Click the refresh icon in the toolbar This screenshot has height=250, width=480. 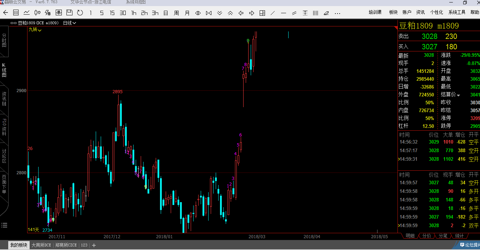click(x=80, y=13)
